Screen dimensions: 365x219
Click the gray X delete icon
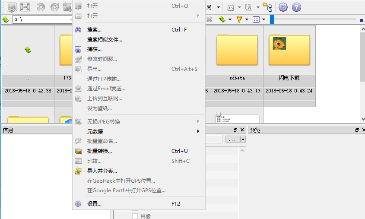point(209,19)
